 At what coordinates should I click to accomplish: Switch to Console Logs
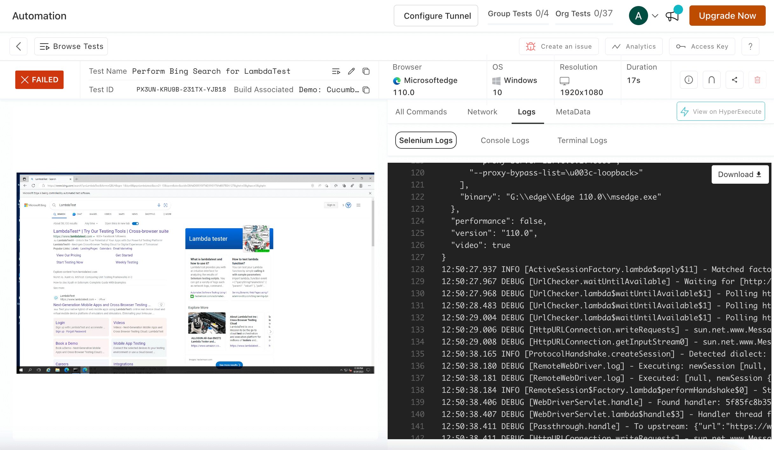tap(505, 140)
